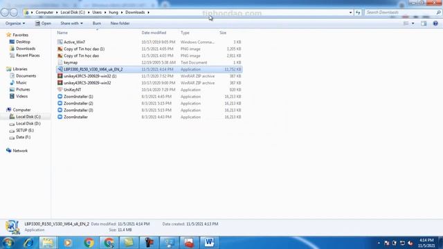The width and height of the screenshot is (443, 249).
Task: Select the Copy of Tin hoc dao (1) file
Action: pos(84,49)
